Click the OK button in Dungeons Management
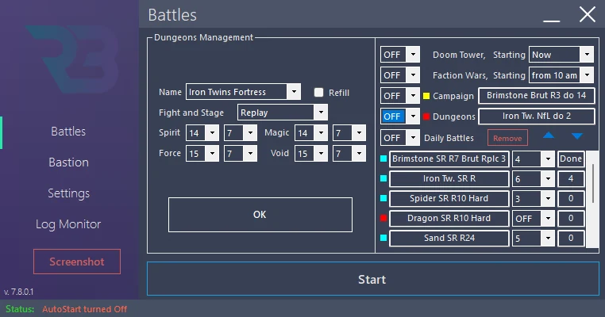 tap(260, 215)
